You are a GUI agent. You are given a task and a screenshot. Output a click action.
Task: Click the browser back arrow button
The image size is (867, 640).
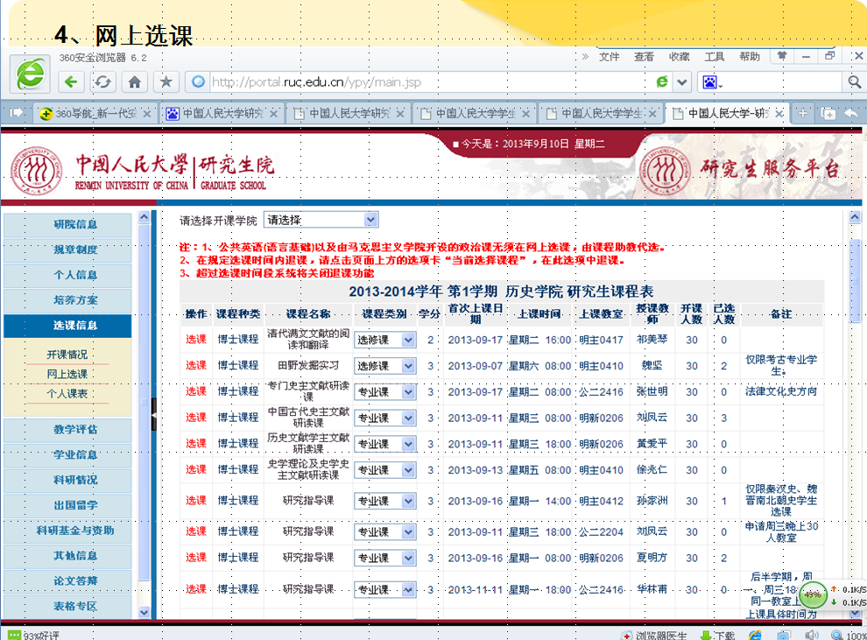click(72, 82)
